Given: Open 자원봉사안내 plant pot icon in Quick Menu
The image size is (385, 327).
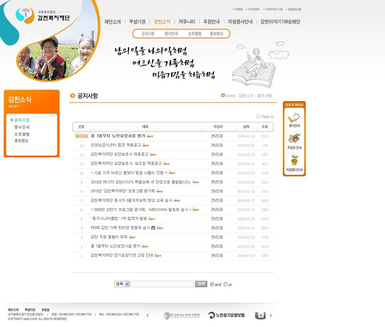Looking at the screenshot, I should click(x=294, y=161).
